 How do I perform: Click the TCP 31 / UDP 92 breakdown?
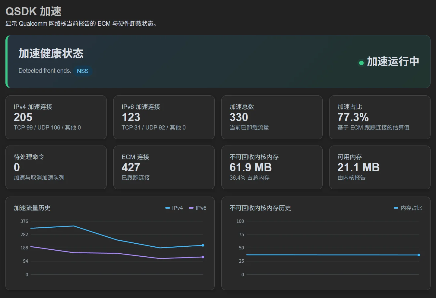[x=153, y=127]
